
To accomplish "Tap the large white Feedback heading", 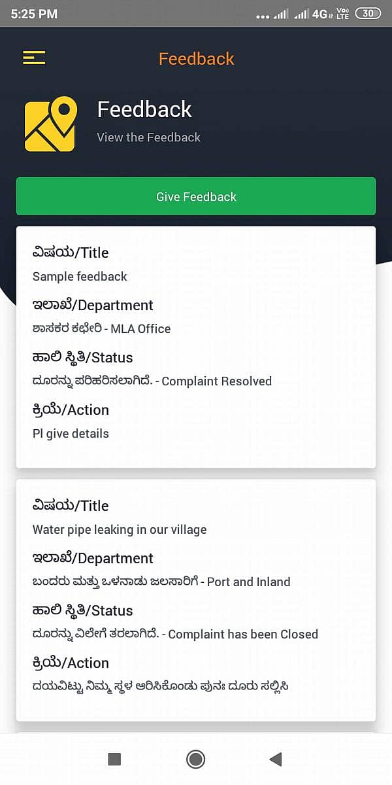I will click(144, 109).
